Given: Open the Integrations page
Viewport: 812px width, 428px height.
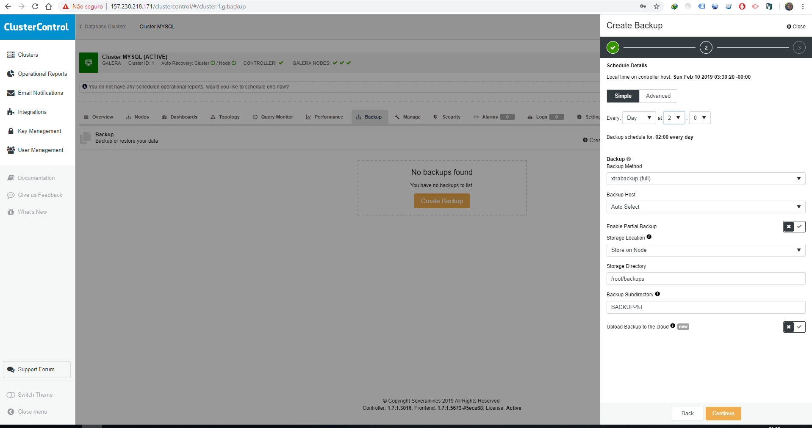Looking at the screenshot, I should pyautogui.click(x=32, y=112).
